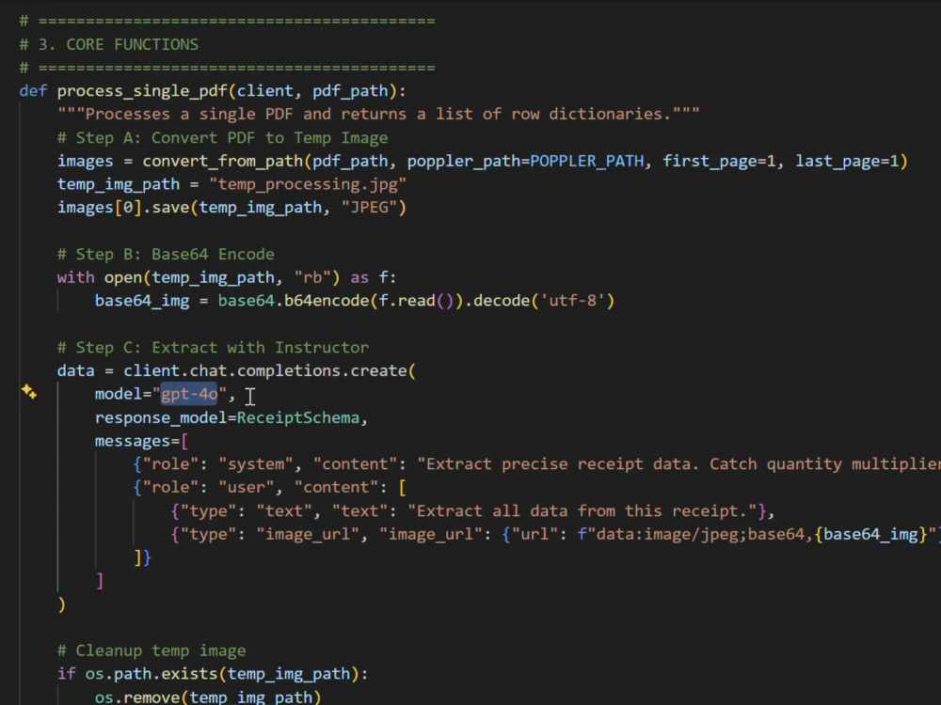Viewport: 941px width, 705px height.
Task: Click the "# 3. CORE FUNCTIONS" comment
Action: pyautogui.click(x=108, y=44)
